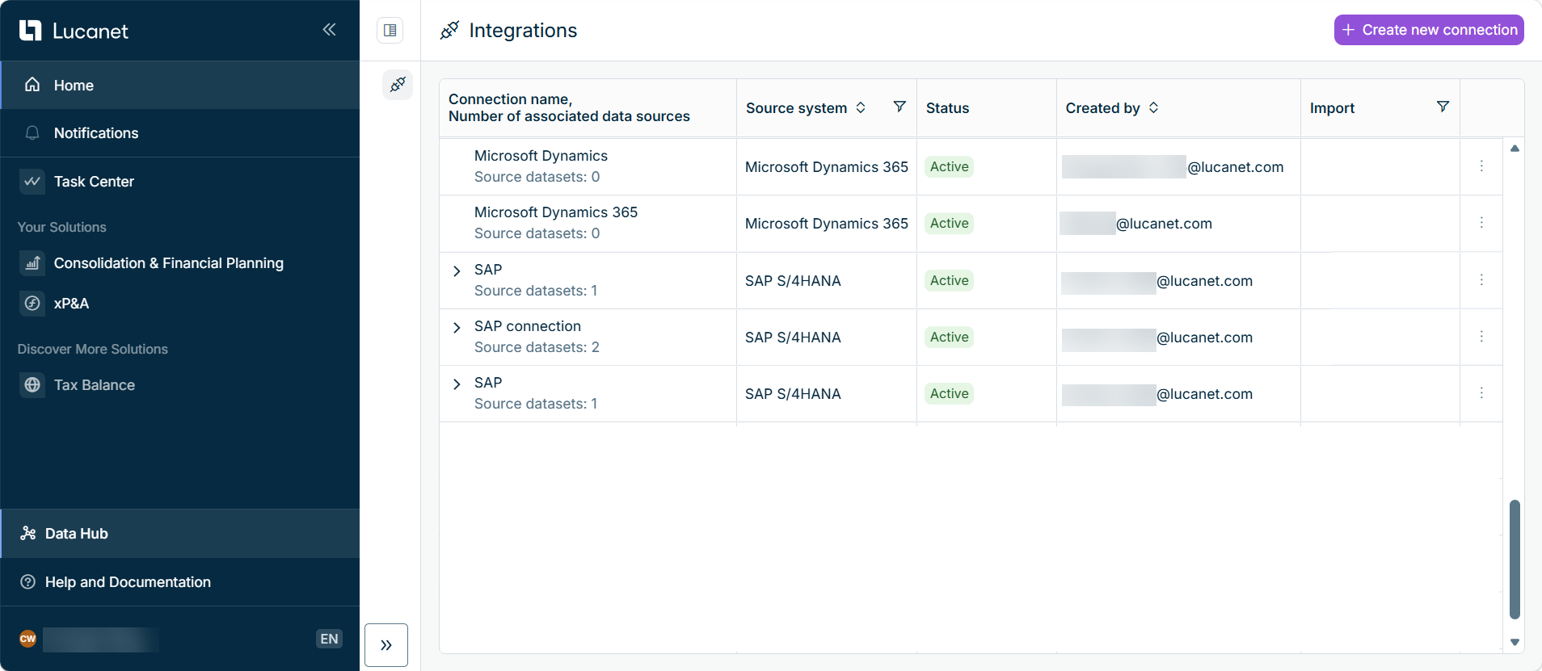Open Data Hub in the sidebar
Viewport: 1542px width, 671px height.
180,534
